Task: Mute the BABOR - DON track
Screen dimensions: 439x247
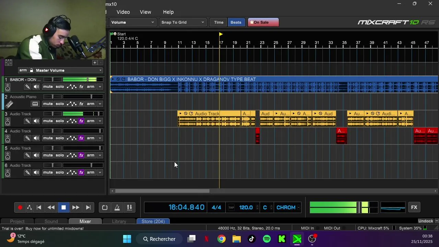Action: coord(48,87)
